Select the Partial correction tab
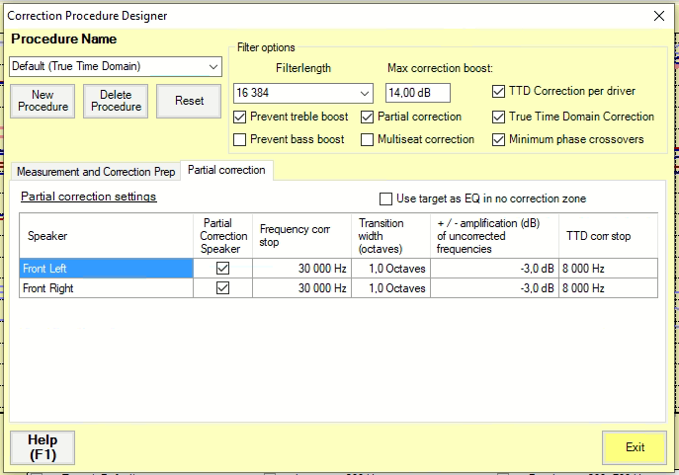Viewport: 679px width, 475px height. coord(226,170)
